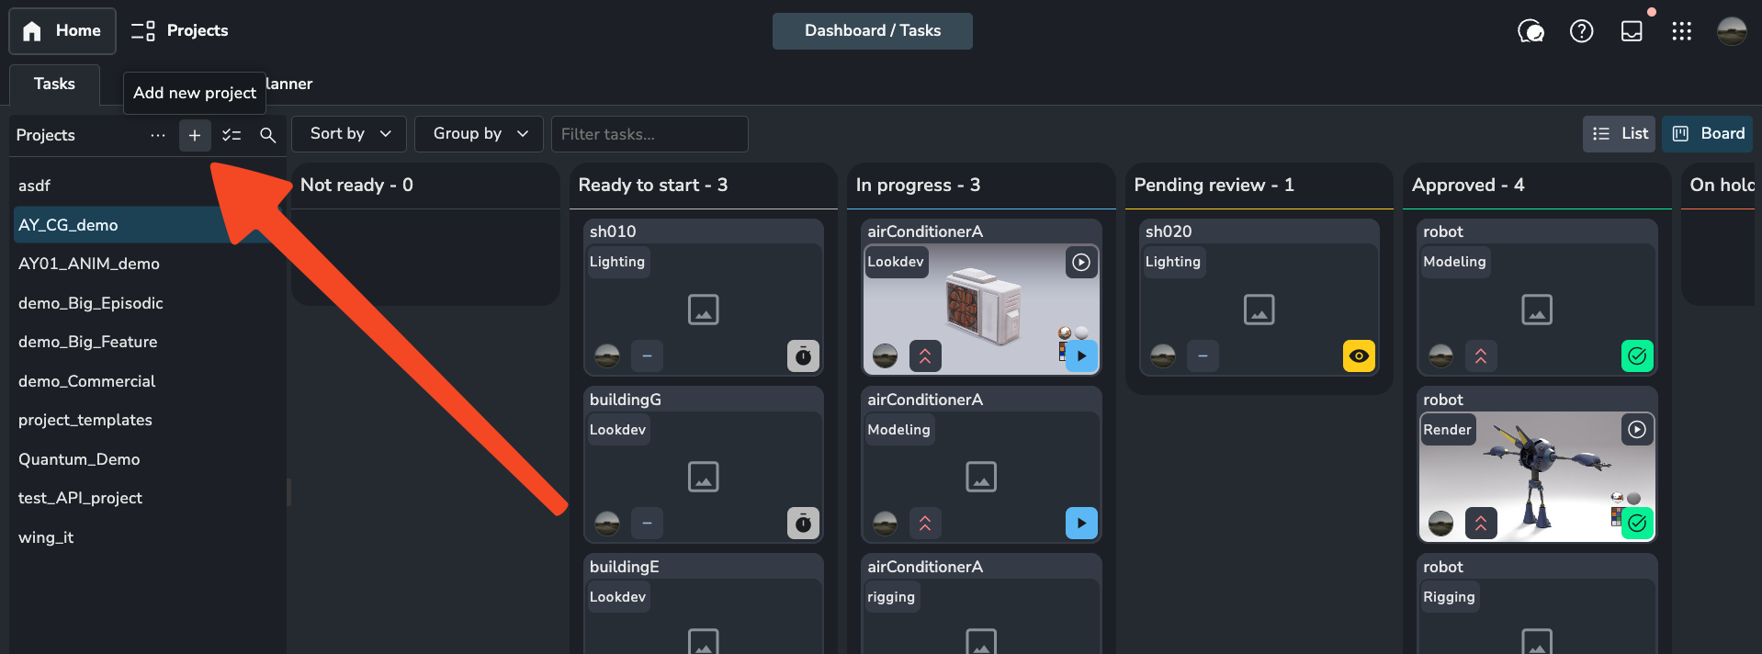Click the in-progress play status on airConditionerA Lookdev
The width and height of the screenshot is (1762, 654).
[x=1081, y=355]
